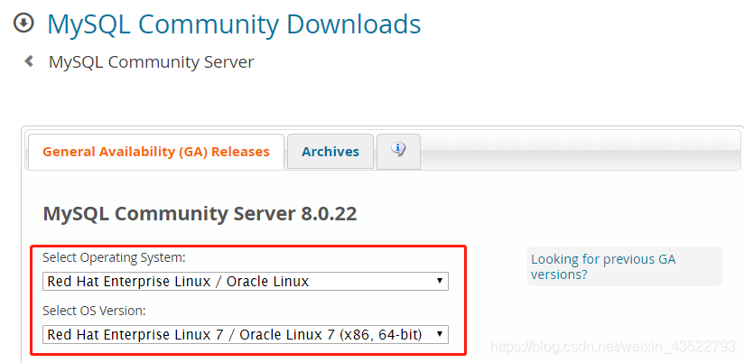Click the selected Red Hat Enterprise Linux / Oracle Linux value
The image size is (744, 363).
(178, 281)
